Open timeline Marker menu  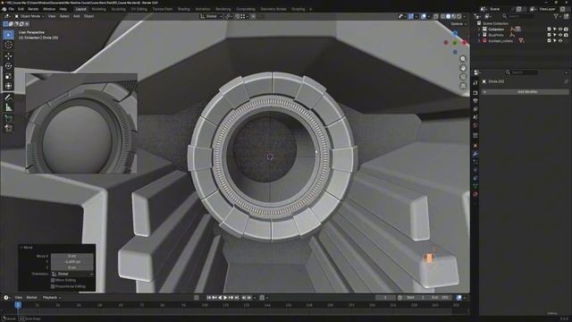[32, 298]
